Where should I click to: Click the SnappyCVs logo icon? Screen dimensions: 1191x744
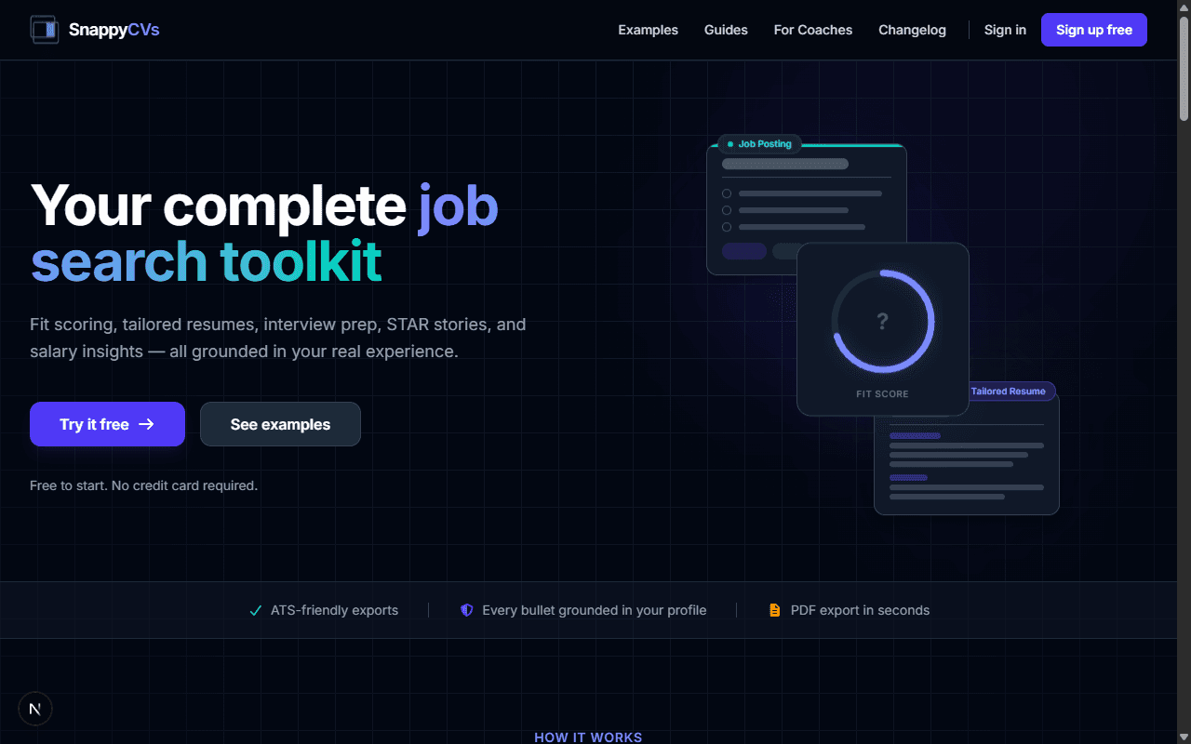pyautogui.click(x=44, y=29)
